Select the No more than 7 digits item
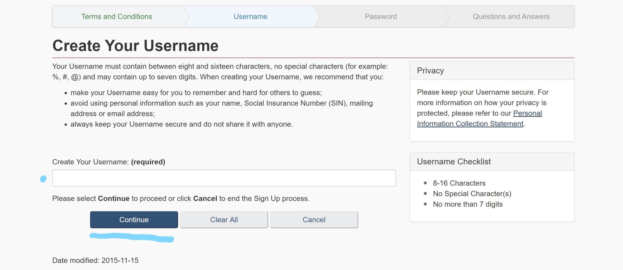Image resolution: width=623 pixels, height=270 pixels. 468,204
